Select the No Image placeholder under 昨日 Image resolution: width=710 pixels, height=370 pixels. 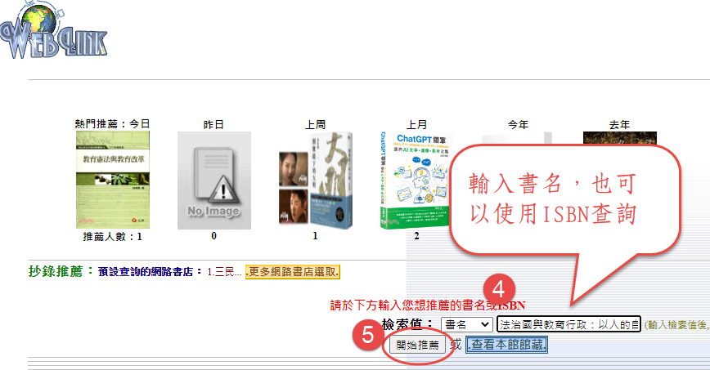(x=214, y=181)
